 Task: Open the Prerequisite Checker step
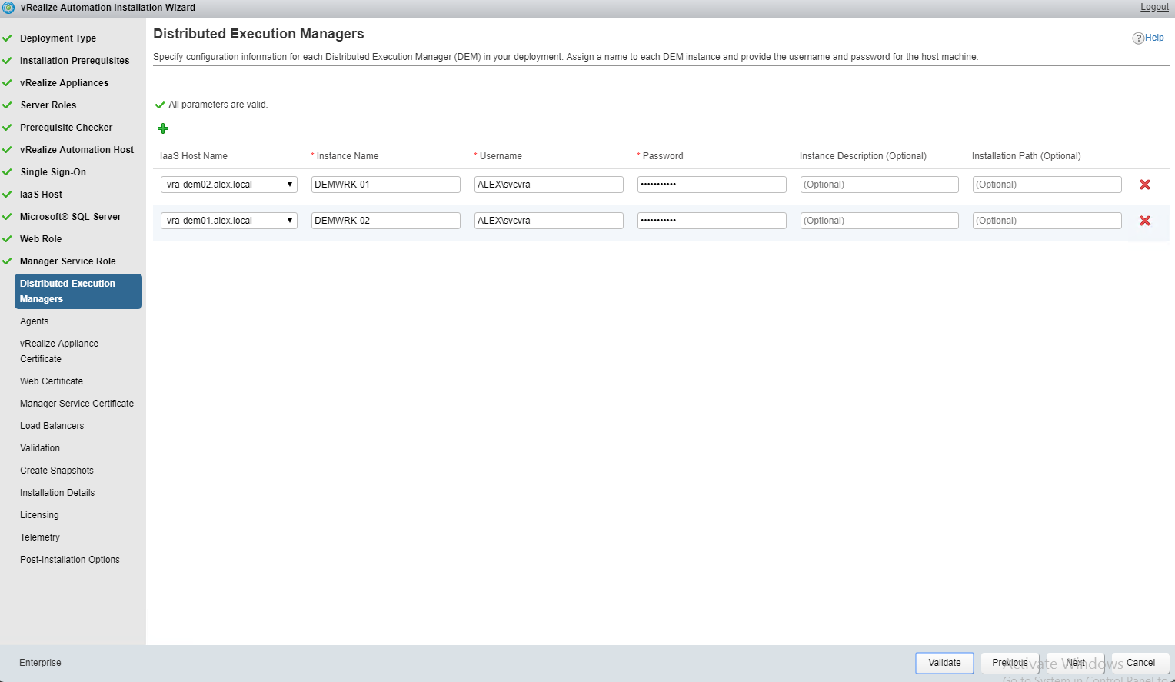point(66,128)
